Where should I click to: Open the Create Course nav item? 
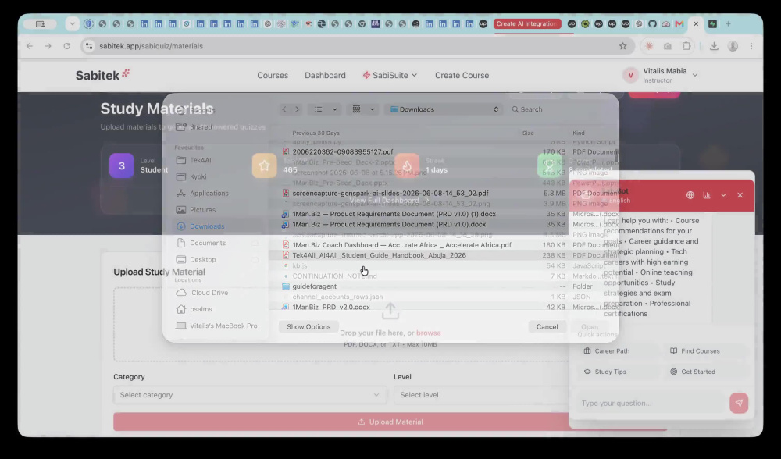(462, 75)
